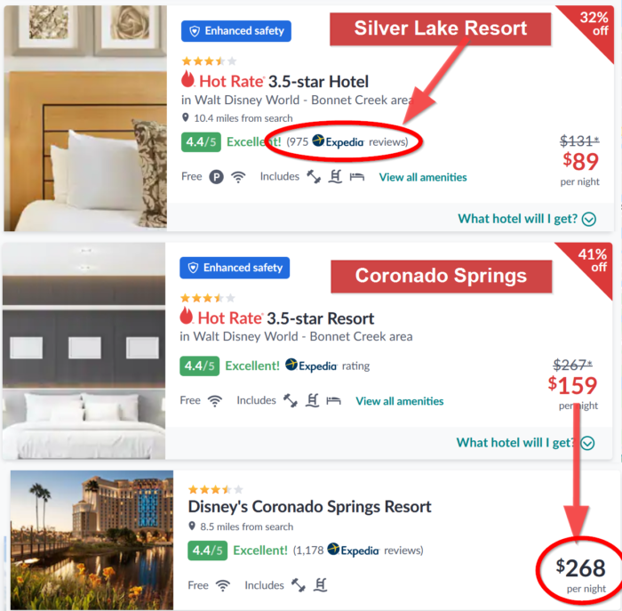The image size is (622, 611).
Task: Click the fitness dumbbell icon on the first listing
Action: pyautogui.click(x=314, y=177)
